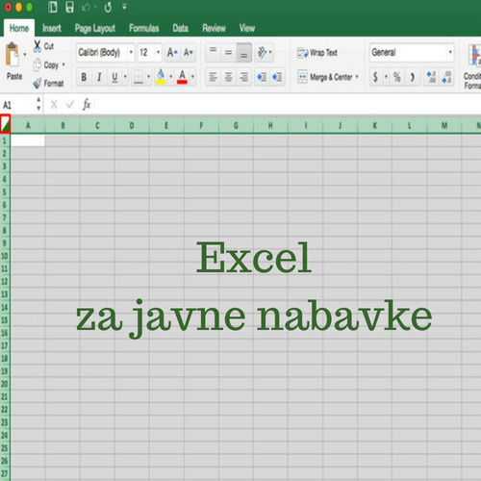This screenshot has width=481, height=481.
Task: Click Decrease Indent icon
Action: [262, 77]
